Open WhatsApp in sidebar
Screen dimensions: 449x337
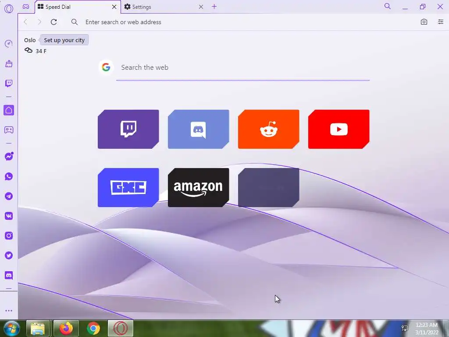pos(9,176)
